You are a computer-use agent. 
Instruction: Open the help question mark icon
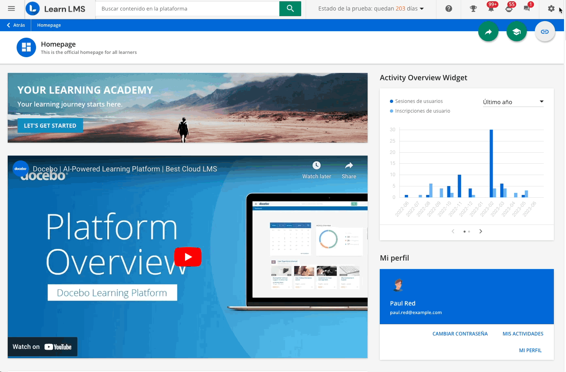(448, 8)
